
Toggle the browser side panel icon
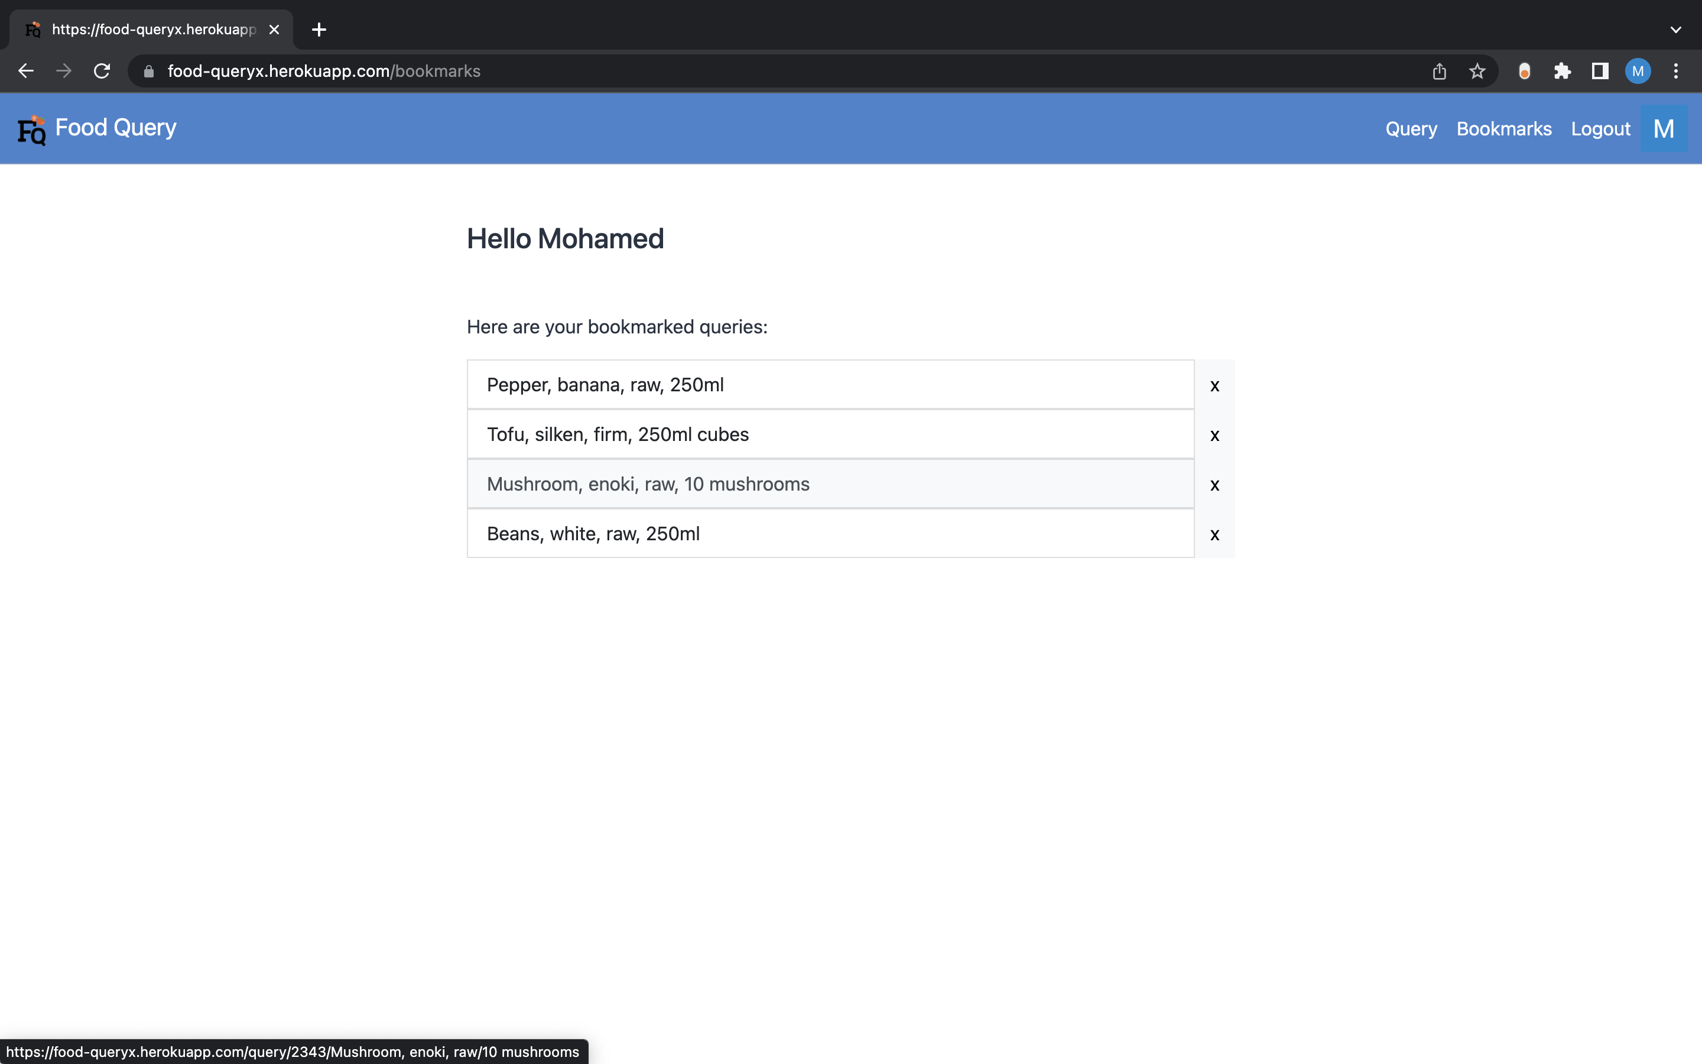[x=1600, y=71]
